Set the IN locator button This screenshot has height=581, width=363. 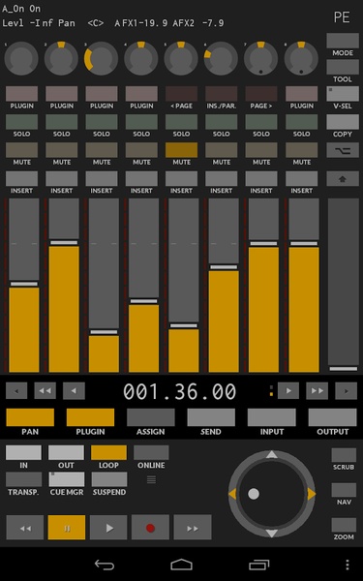click(x=23, y=452)
